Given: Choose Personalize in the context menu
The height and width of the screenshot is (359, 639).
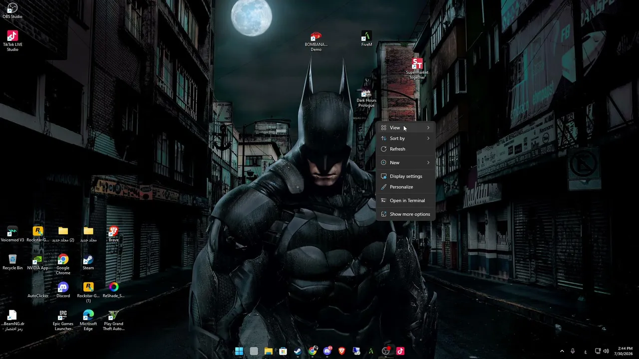Looking at the screenshot, I should pos(405,187).
